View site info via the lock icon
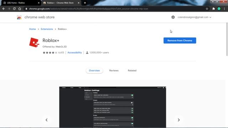The image size is (228, 128). [x=26, y=9]
